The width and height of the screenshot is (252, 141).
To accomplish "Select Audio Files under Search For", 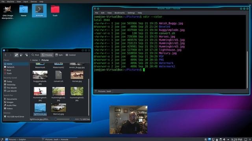I will coord(16,105).
